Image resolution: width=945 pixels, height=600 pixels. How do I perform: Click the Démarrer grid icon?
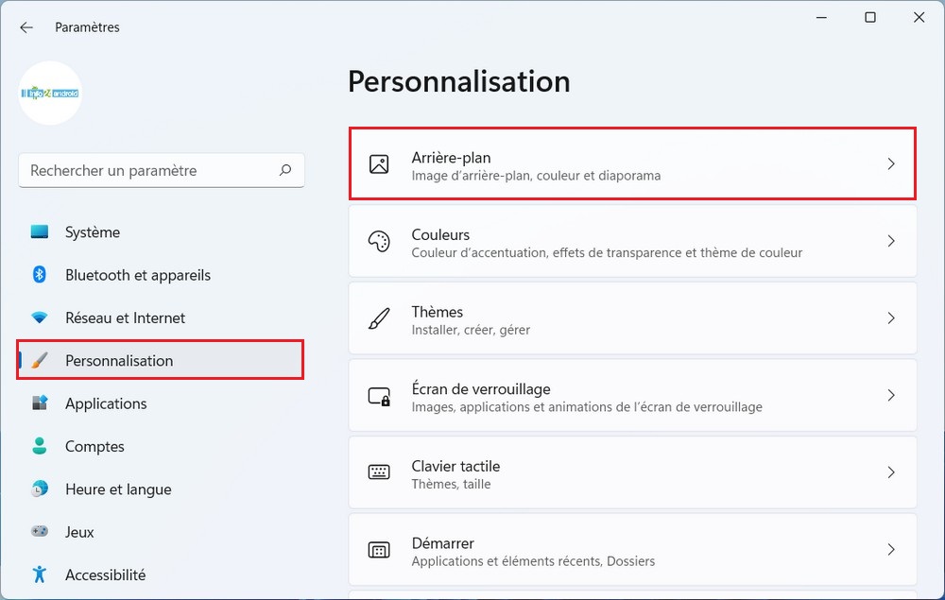379,550
